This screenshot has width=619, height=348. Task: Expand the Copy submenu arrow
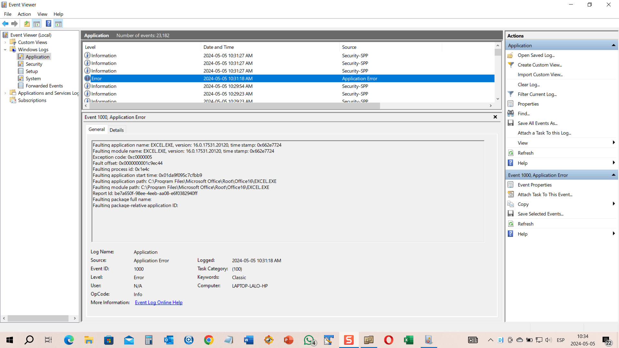click(x=614, y=204)
